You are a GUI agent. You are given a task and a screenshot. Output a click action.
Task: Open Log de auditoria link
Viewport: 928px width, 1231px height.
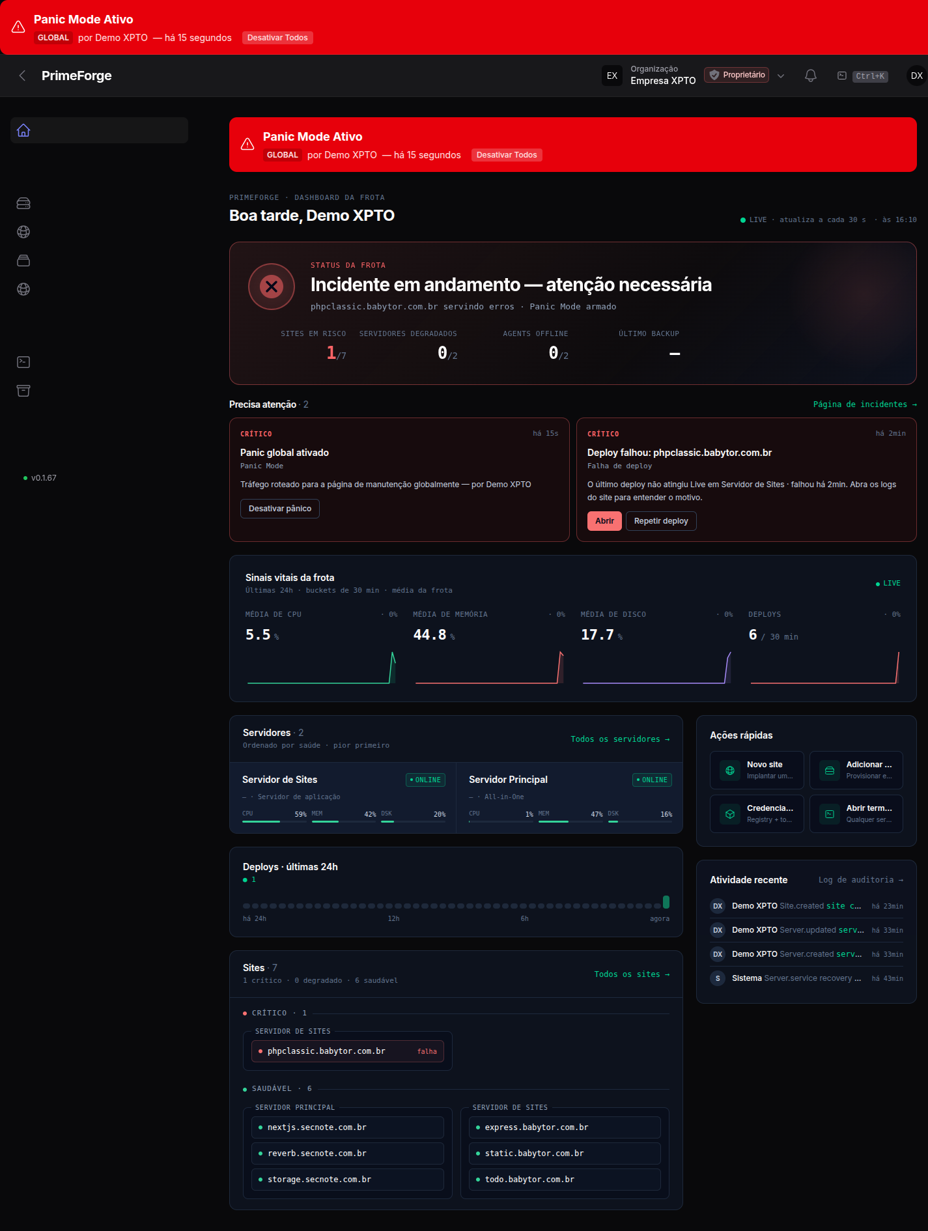point(861,880)
